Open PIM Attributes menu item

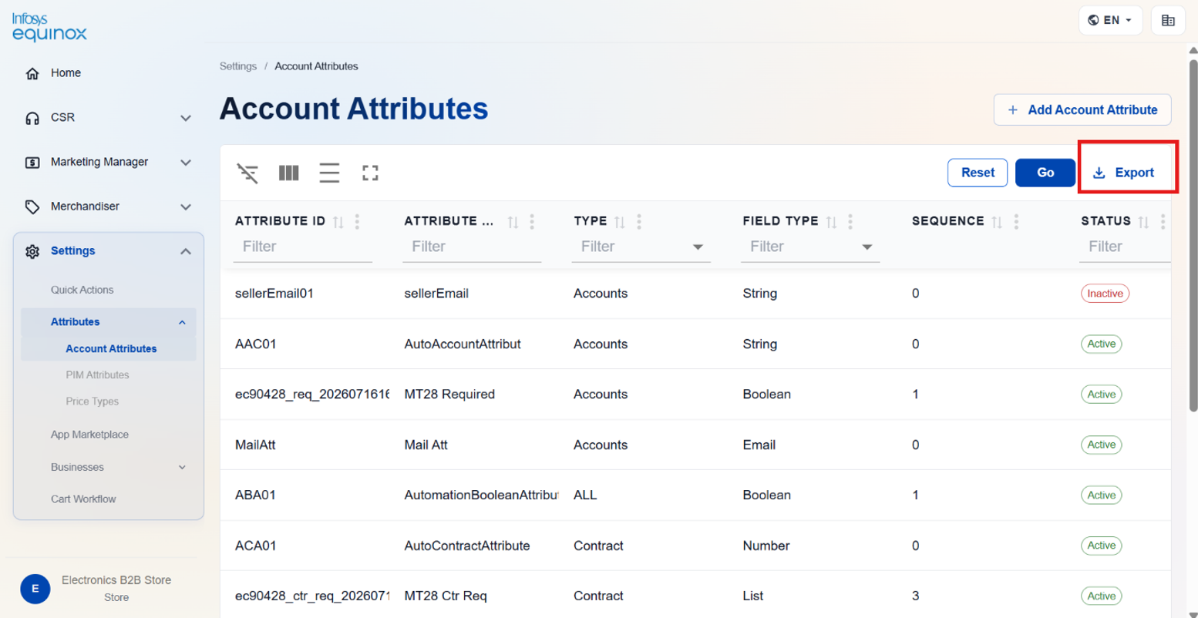coord(97,375)
